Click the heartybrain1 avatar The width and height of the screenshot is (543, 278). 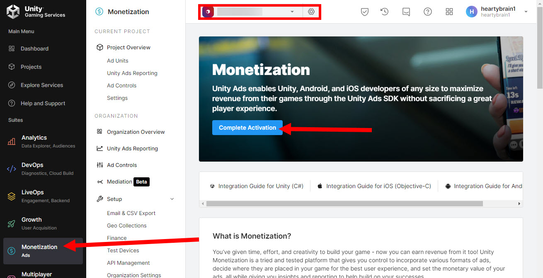click(472, 12)
